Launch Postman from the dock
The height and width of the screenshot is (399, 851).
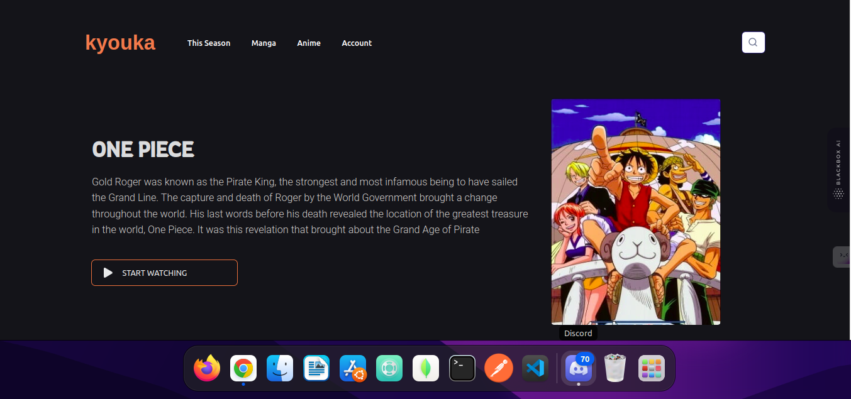[499, 368]
